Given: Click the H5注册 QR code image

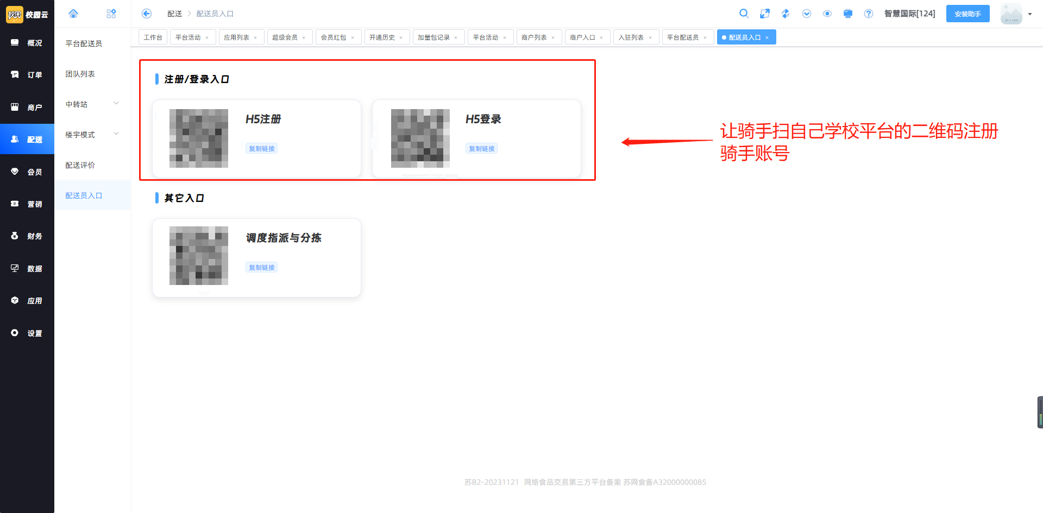Looking at the screenshot, I should click(x=199, y=138).
